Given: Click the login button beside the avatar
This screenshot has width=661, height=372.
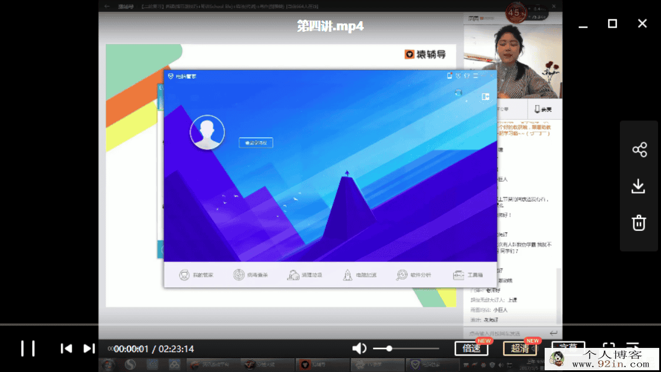Looking at the screenshot, I should [x=256, y=143].
